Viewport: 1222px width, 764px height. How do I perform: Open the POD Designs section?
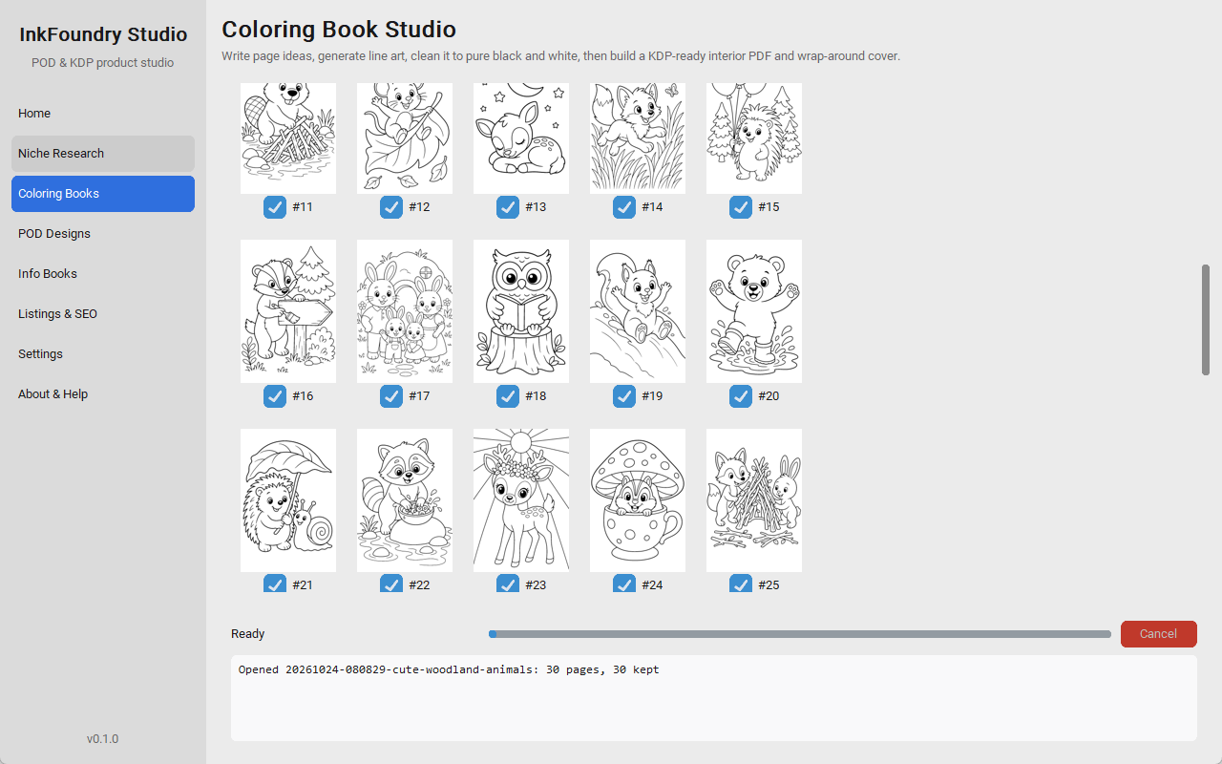click(103, 234)
